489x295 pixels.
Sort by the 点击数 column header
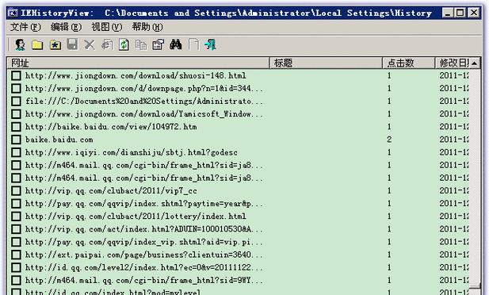pyautogui.click(x=408, y=63)
